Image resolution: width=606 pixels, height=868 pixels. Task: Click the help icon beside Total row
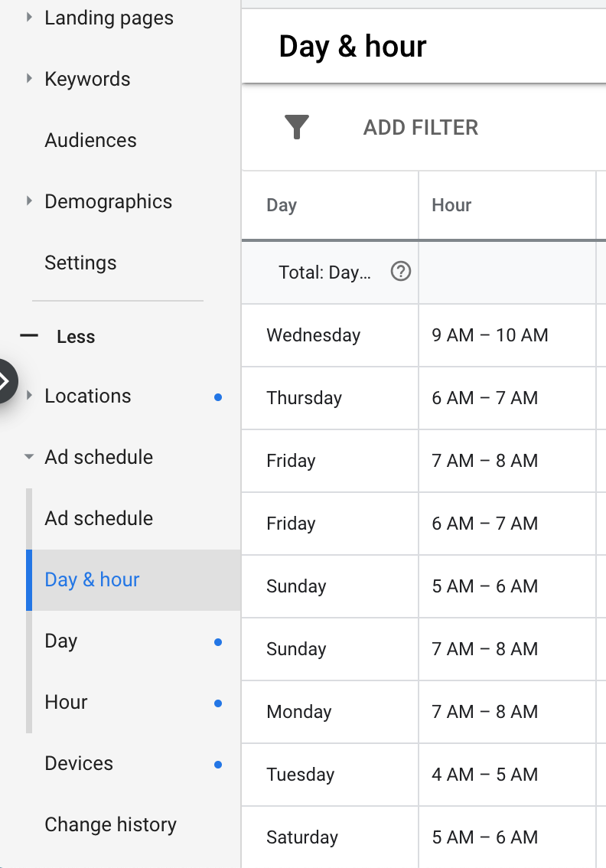[x=400, y=272]
